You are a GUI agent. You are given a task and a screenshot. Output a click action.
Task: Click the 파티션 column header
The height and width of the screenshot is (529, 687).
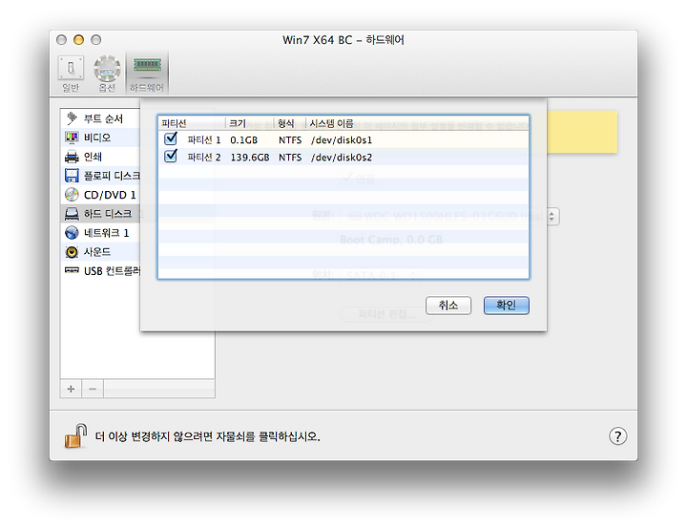point(192,123)
